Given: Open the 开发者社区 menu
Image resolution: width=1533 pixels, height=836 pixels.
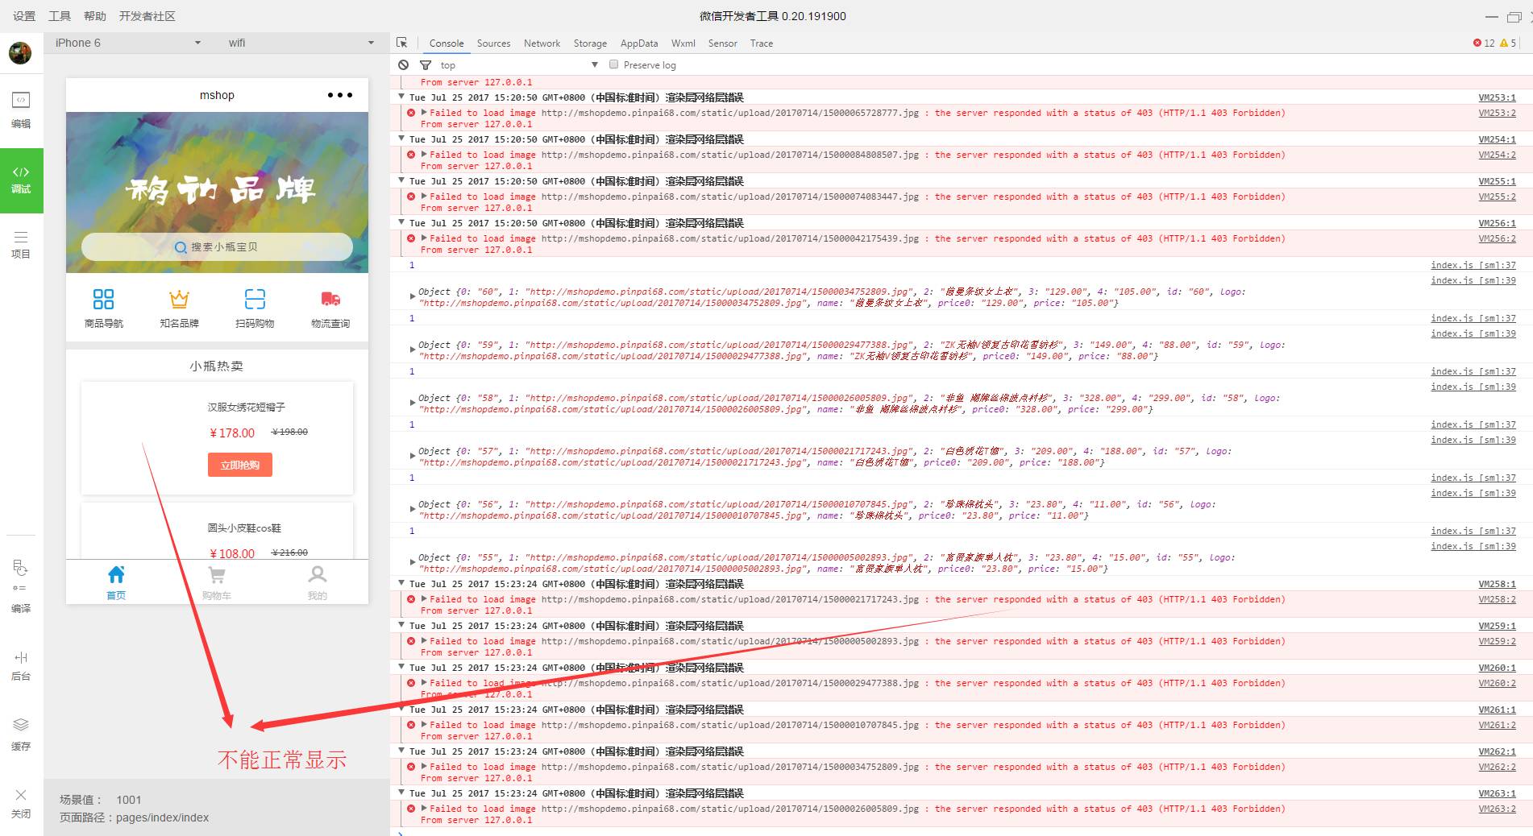Looking at the screenshot, I should [147, 16].
